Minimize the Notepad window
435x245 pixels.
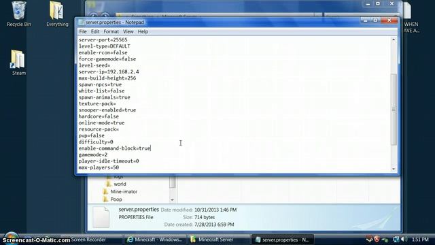pos(366,20)
